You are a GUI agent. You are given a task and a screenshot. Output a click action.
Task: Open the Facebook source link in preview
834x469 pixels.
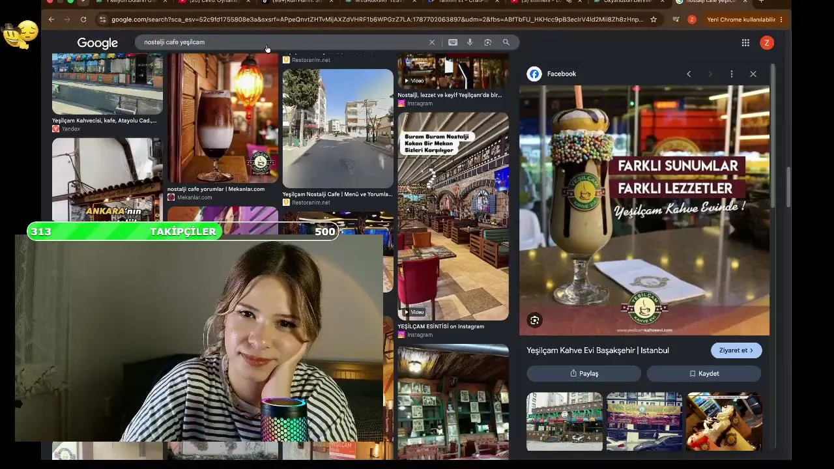coord(561,74)
